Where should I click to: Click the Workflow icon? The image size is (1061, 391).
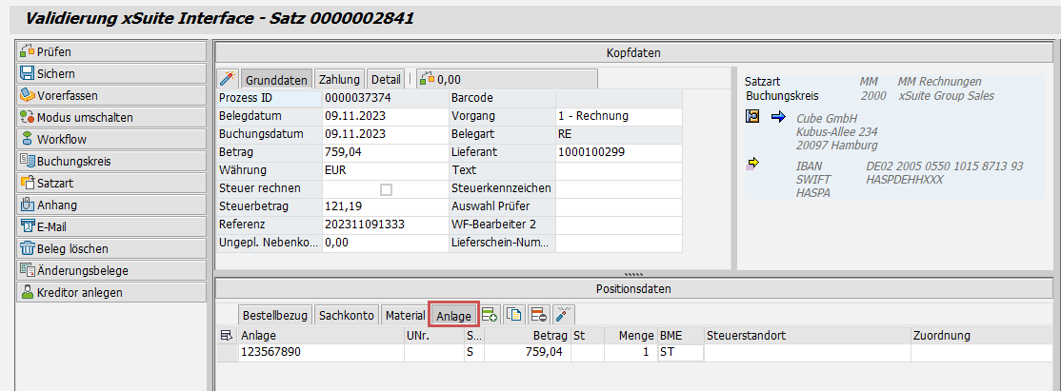[x=27, y=139]
